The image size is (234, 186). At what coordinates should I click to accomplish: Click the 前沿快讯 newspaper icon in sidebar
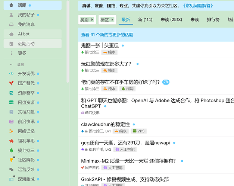pos(11,122)
